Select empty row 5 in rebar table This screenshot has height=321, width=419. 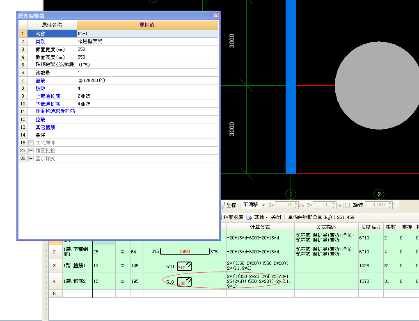[55, 294]
